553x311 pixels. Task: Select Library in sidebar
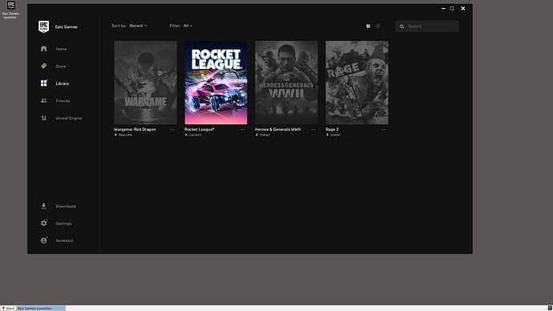click(x=63, y=83)
